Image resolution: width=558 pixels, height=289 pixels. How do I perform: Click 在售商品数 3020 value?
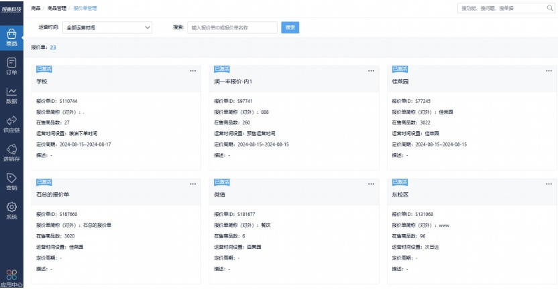click(x=69, y=236)
